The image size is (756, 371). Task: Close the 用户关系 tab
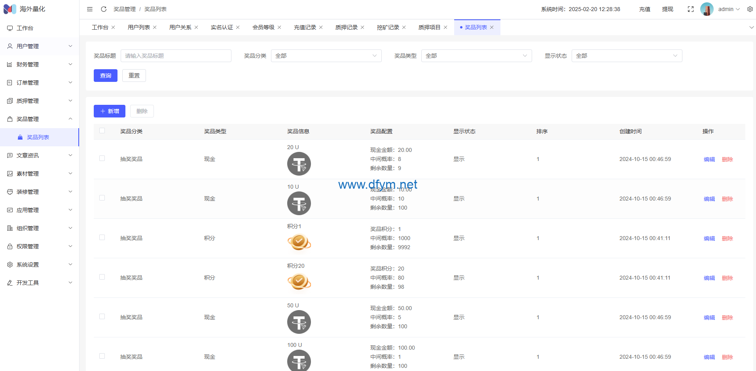(x=196, y=27)
